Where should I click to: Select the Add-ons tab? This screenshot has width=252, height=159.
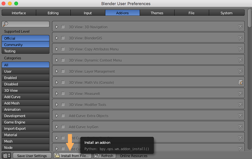[x=122, y=13]
